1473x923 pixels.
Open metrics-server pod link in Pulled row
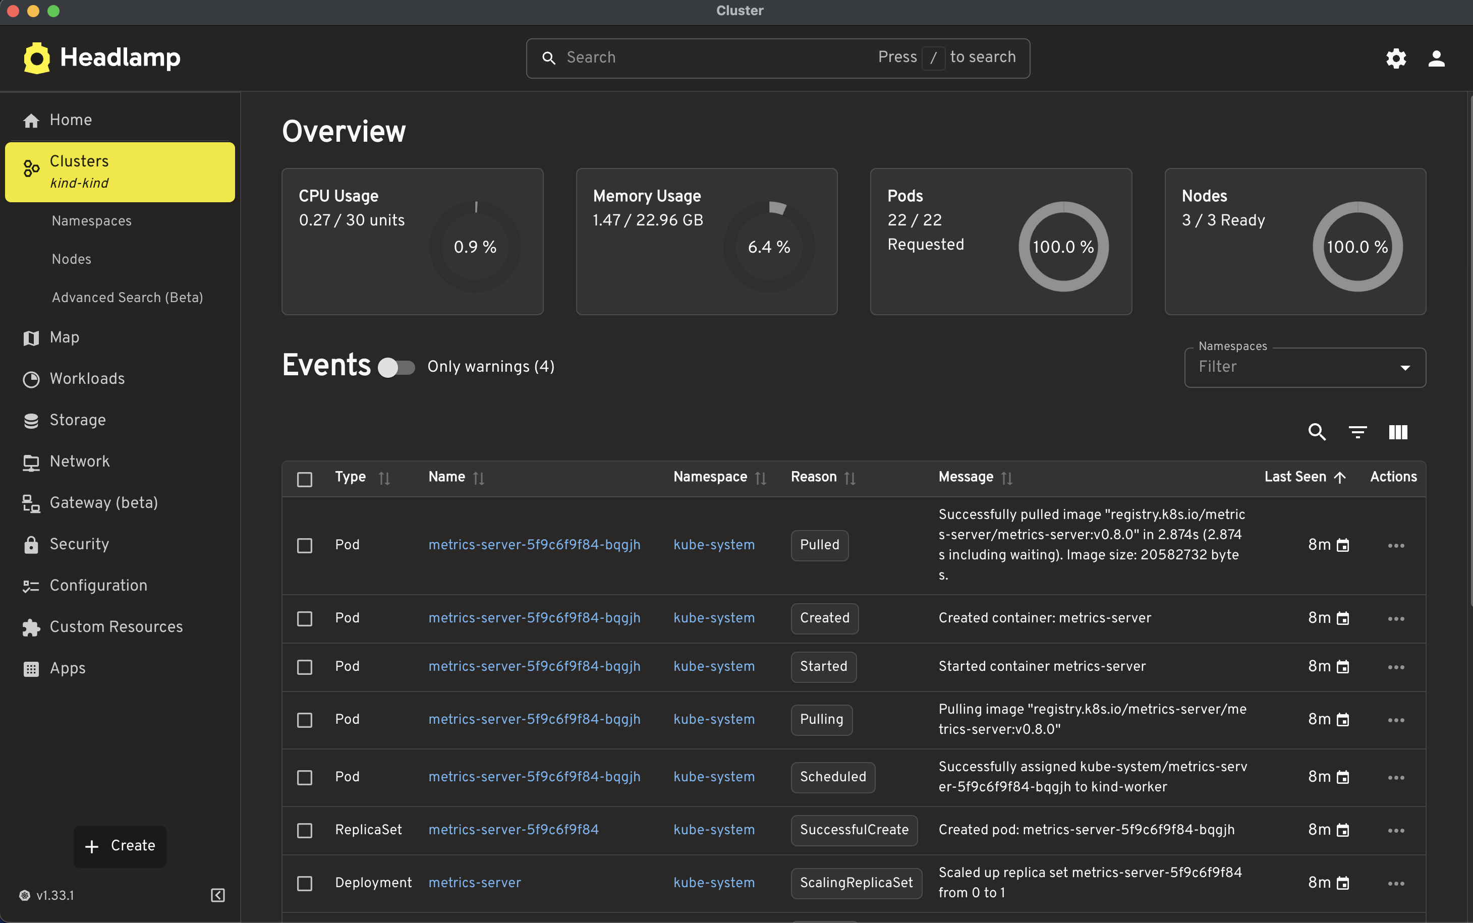[x=534, y=545]
